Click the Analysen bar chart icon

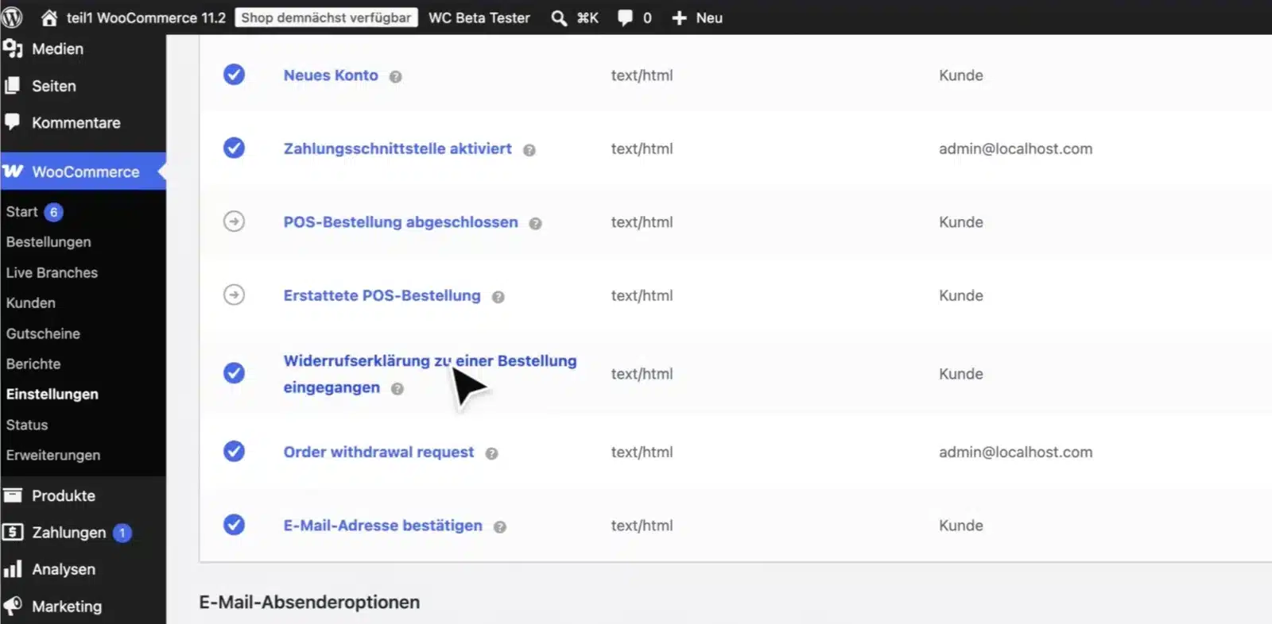(x=13, y=569)
